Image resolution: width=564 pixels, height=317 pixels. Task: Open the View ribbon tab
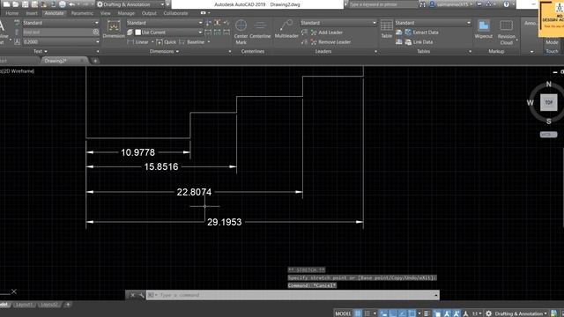point(106,13)
